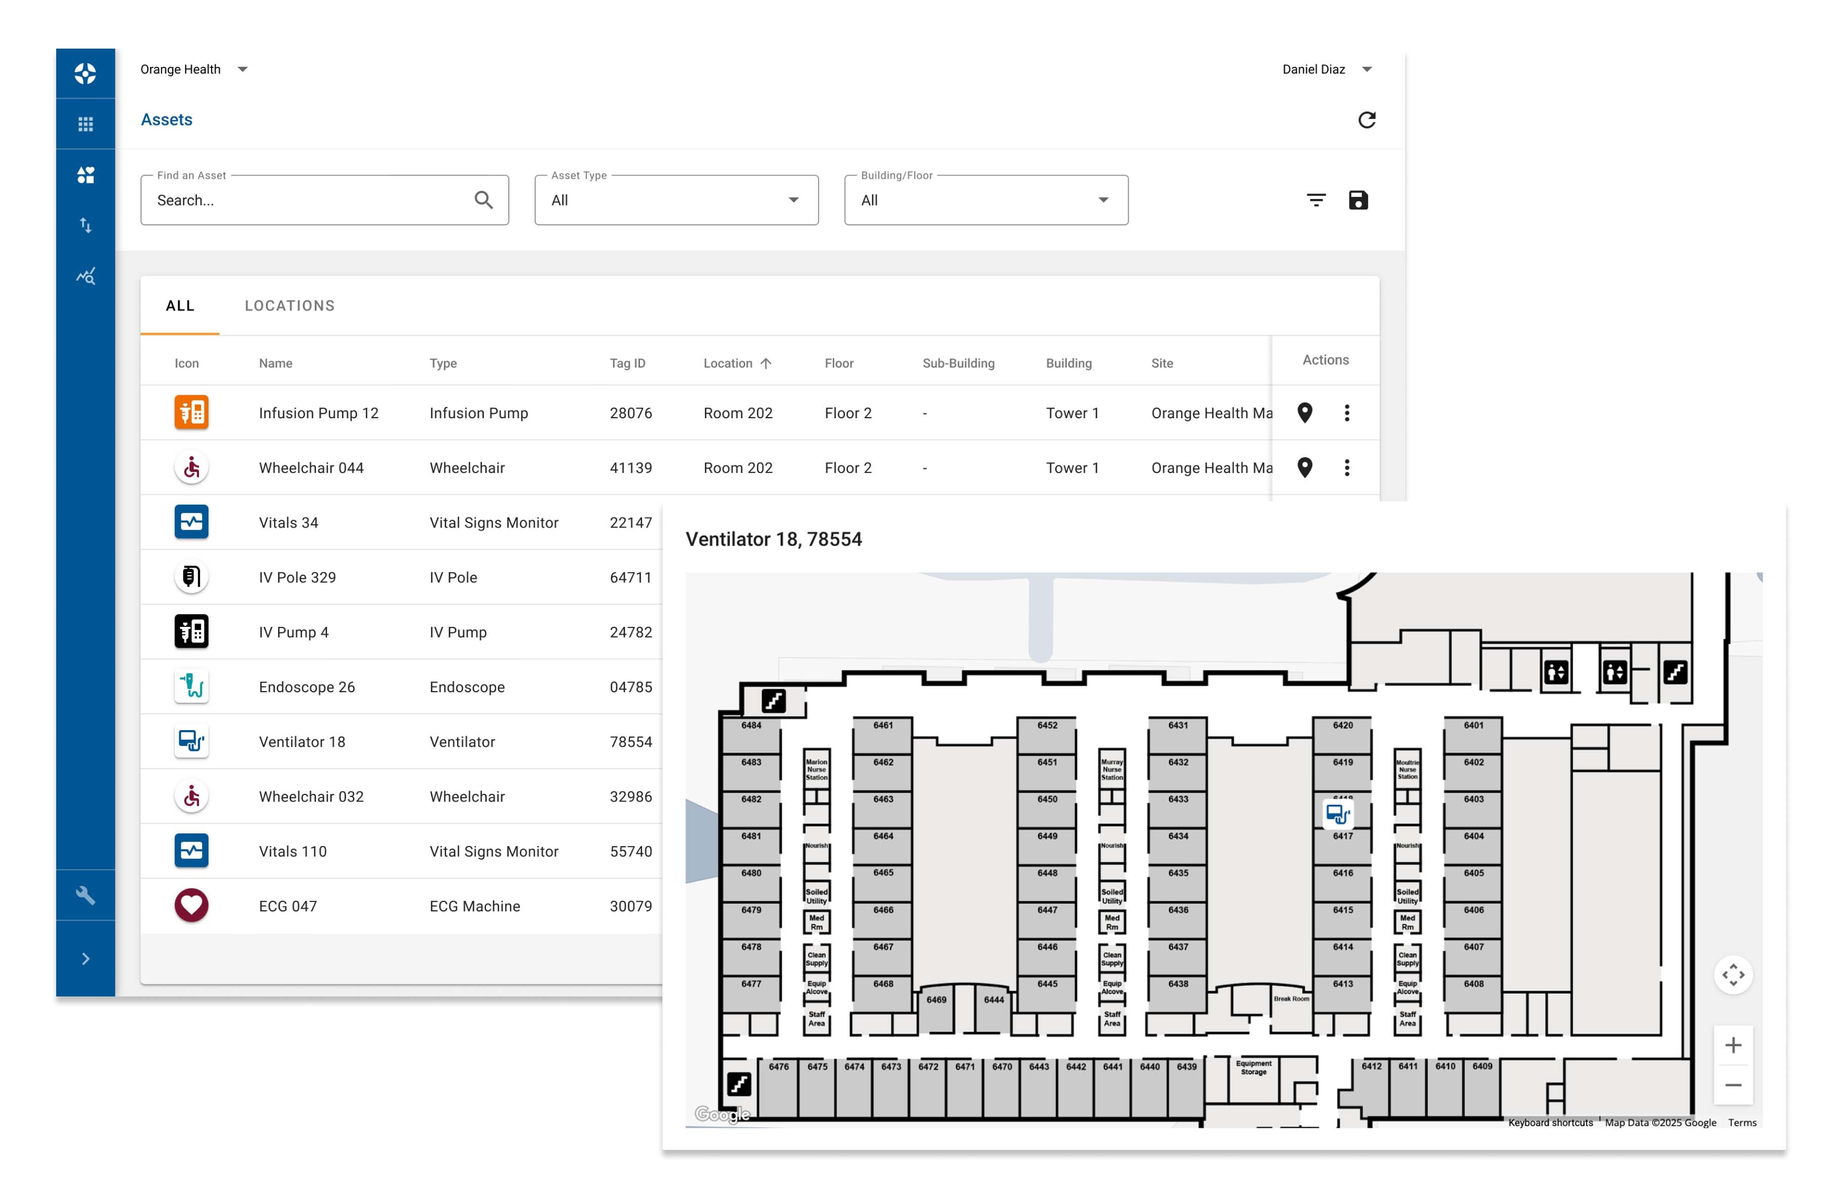
Task: Select the ALL tab
Action: click(x=180, y=306)
